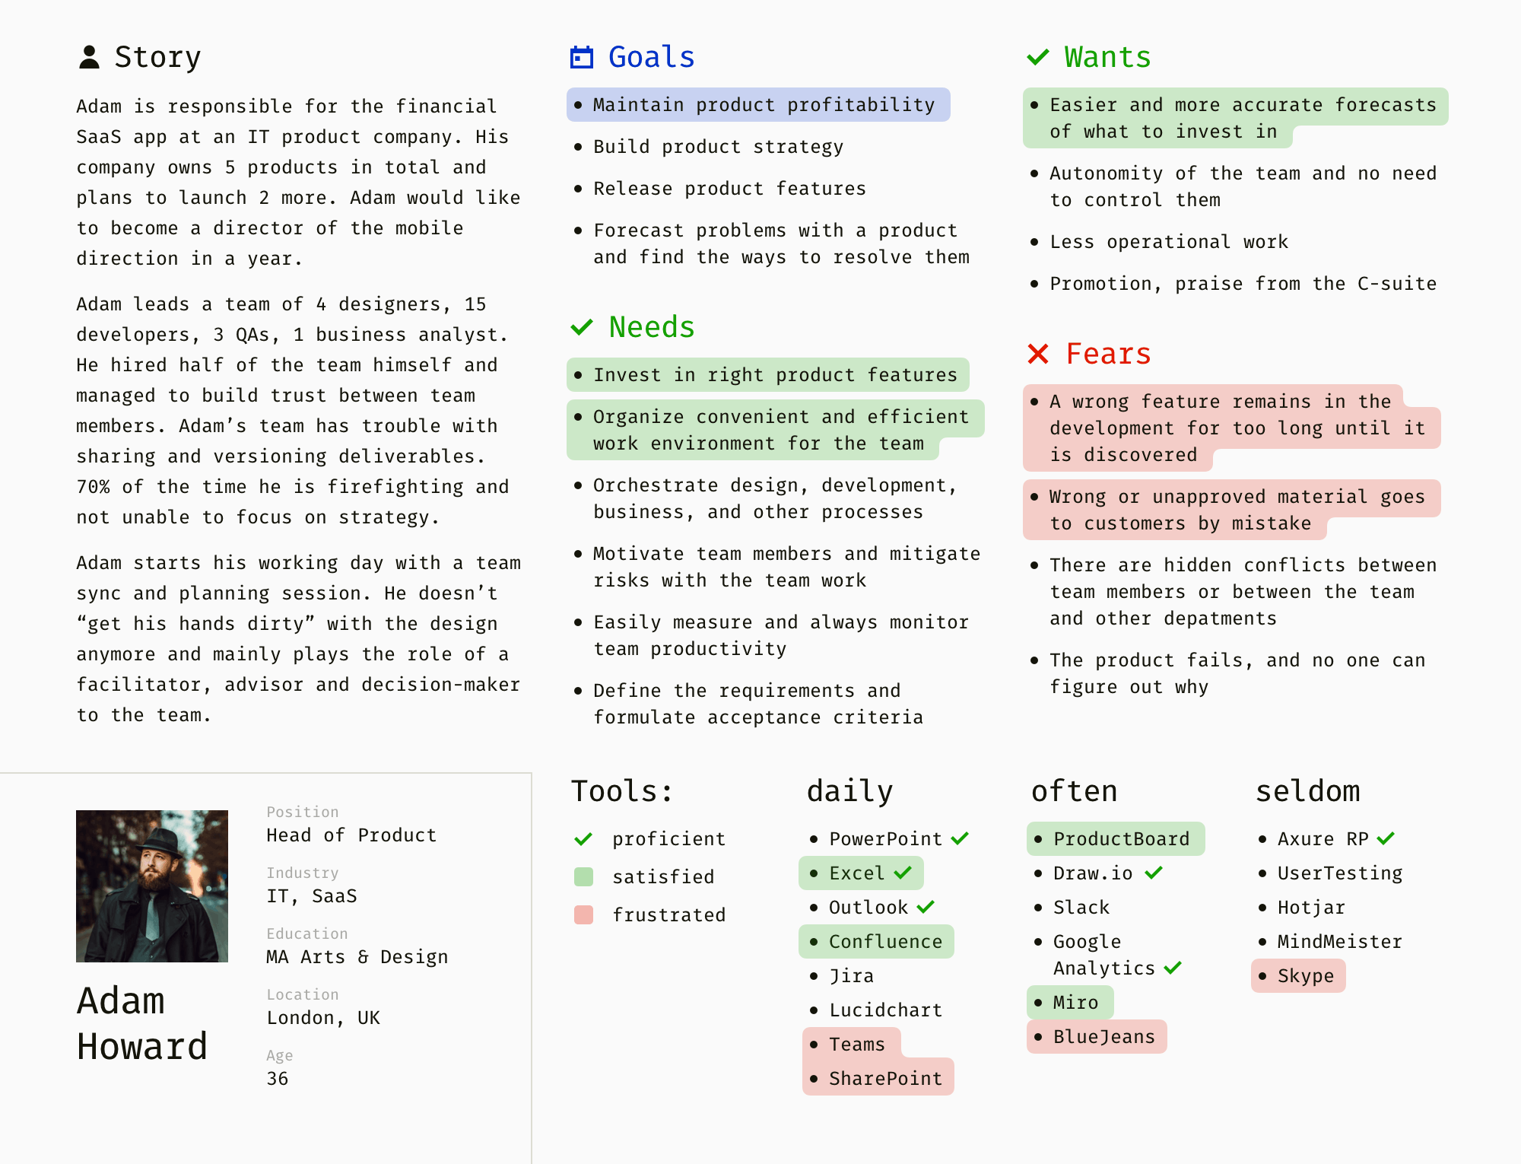
Task: Select the Skype entry under seldom
Action: [x=1298, y=975]
